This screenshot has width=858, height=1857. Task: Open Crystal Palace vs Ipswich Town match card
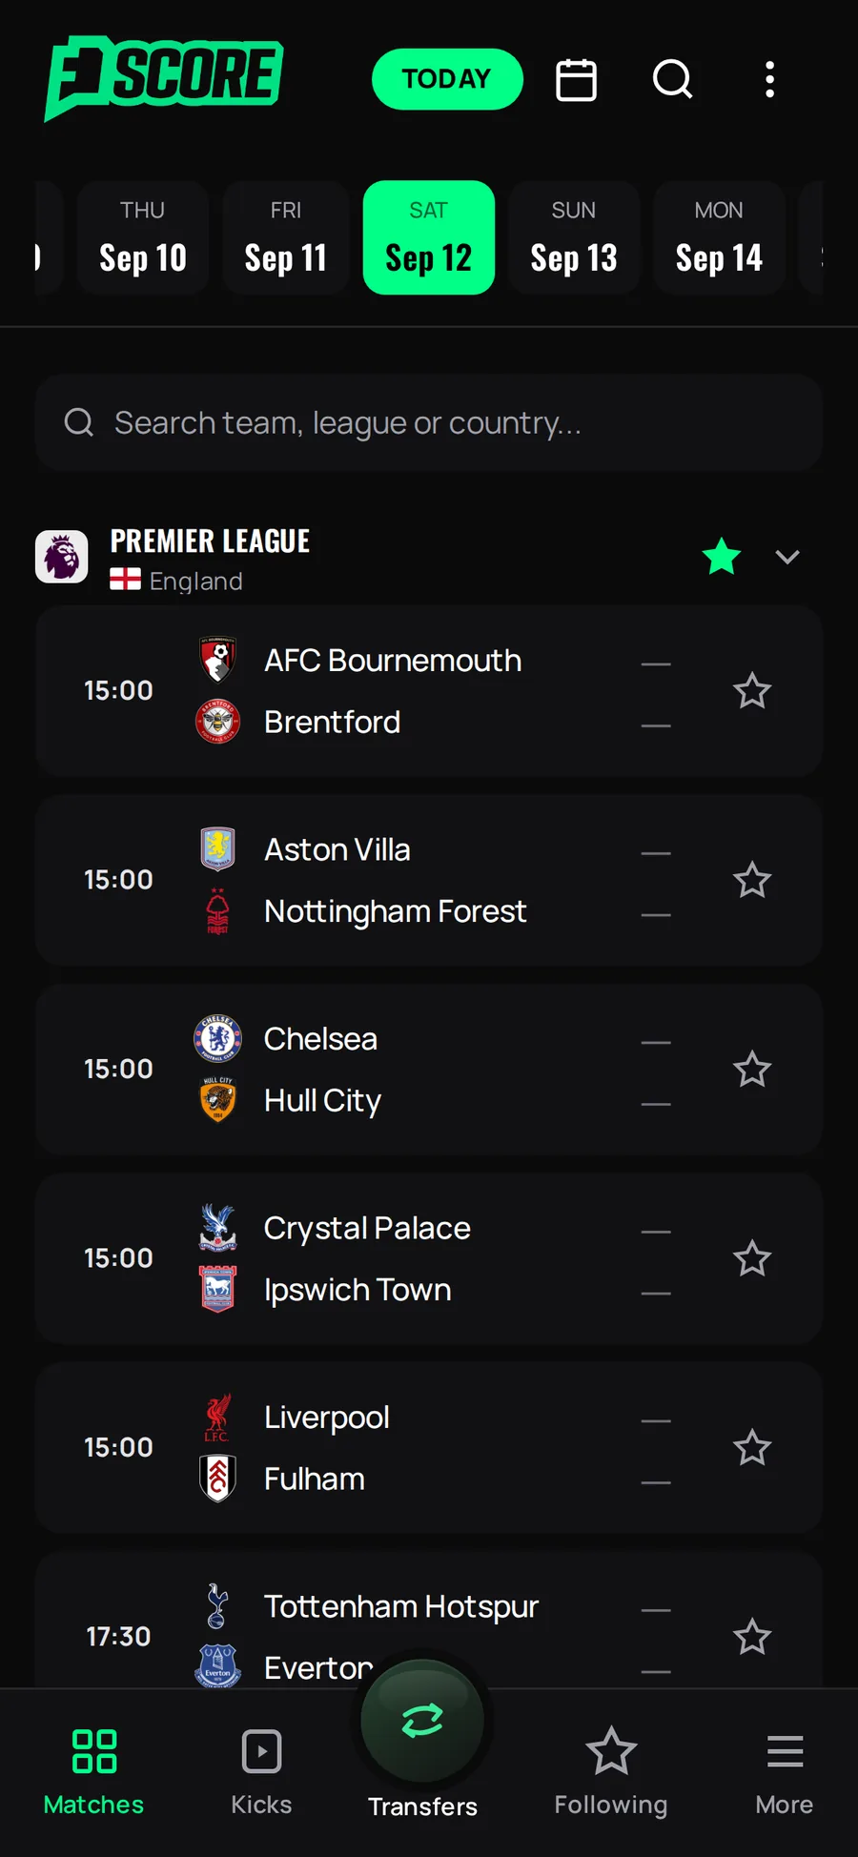(x=429, y=1258)
